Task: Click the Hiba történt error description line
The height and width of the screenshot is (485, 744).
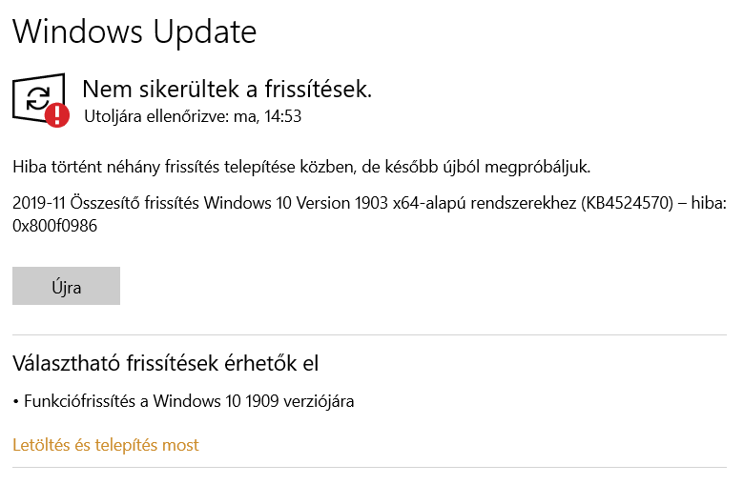Action: click(x=301, y=167)
